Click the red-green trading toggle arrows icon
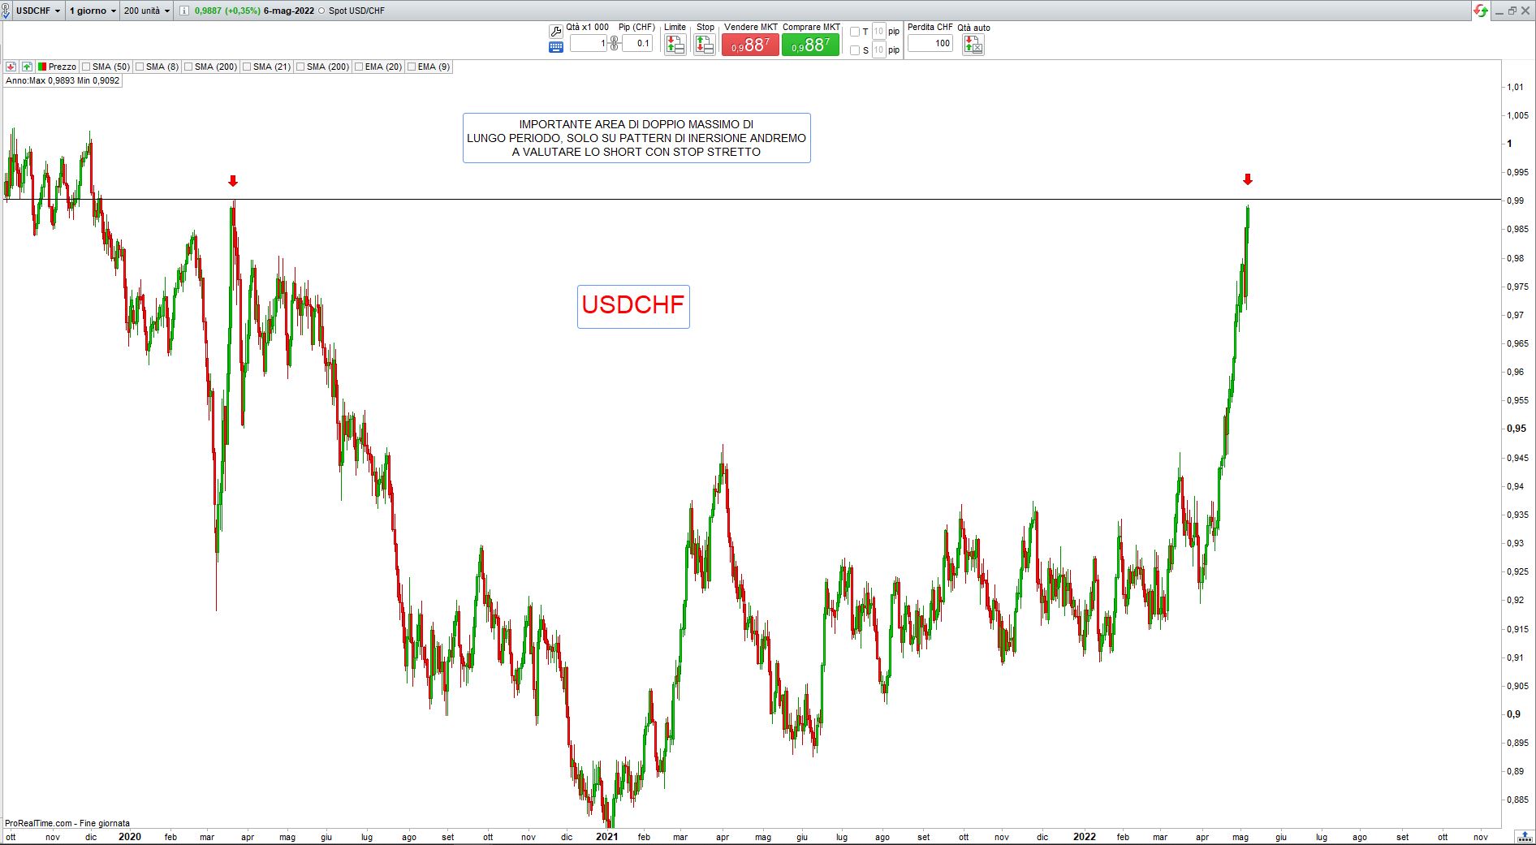This screenshot has height=845, width=1536. (1481, 11)
